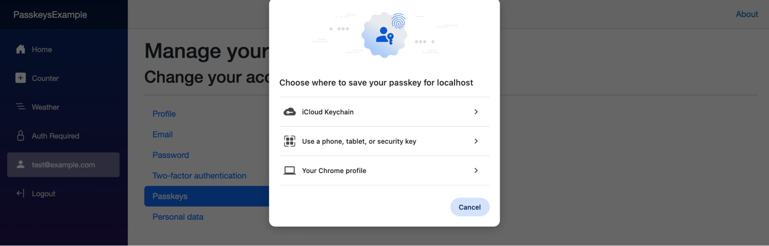The width and height of the screenshot is (769, 246).
Task: Expand the iCloud Keychain chevron
Action: point(476,112)
